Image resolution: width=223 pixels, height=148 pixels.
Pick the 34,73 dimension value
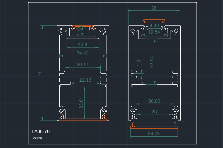(154, 134)
